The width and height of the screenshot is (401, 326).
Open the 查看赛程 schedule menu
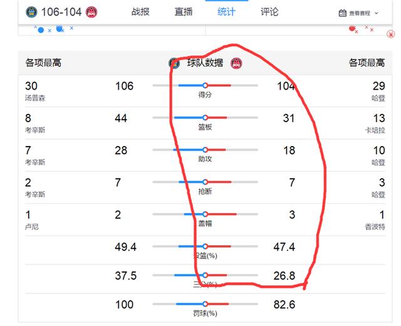[358, 13]
